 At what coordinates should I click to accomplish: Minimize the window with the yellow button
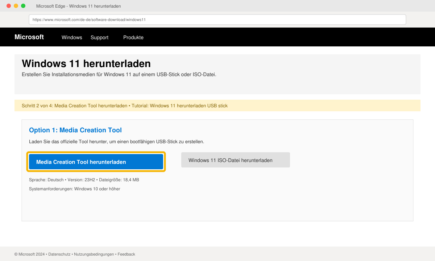point(16,6)
